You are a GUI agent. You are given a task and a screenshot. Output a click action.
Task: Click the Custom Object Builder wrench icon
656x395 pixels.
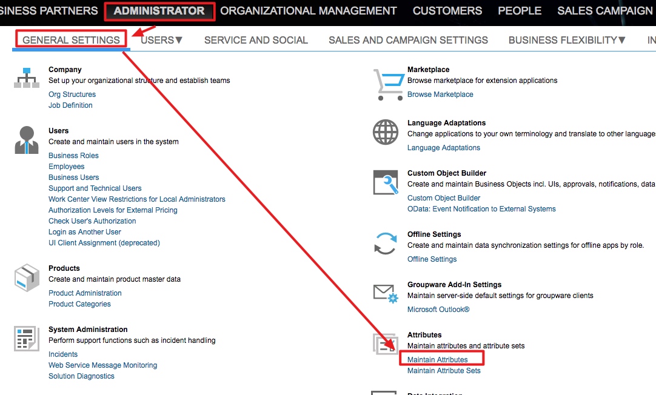[386, 182]
